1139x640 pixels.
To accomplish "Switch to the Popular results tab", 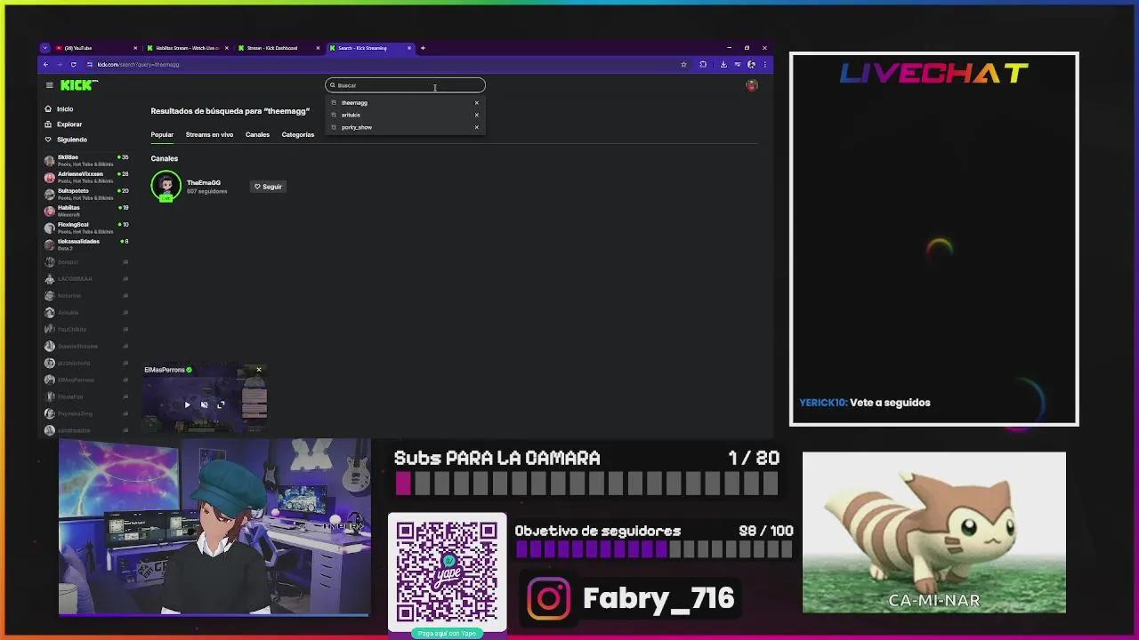I will (162, 135).
